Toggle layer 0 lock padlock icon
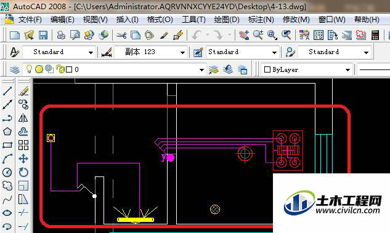Screen dimensions: 390x233 click(x=60, y=69)
